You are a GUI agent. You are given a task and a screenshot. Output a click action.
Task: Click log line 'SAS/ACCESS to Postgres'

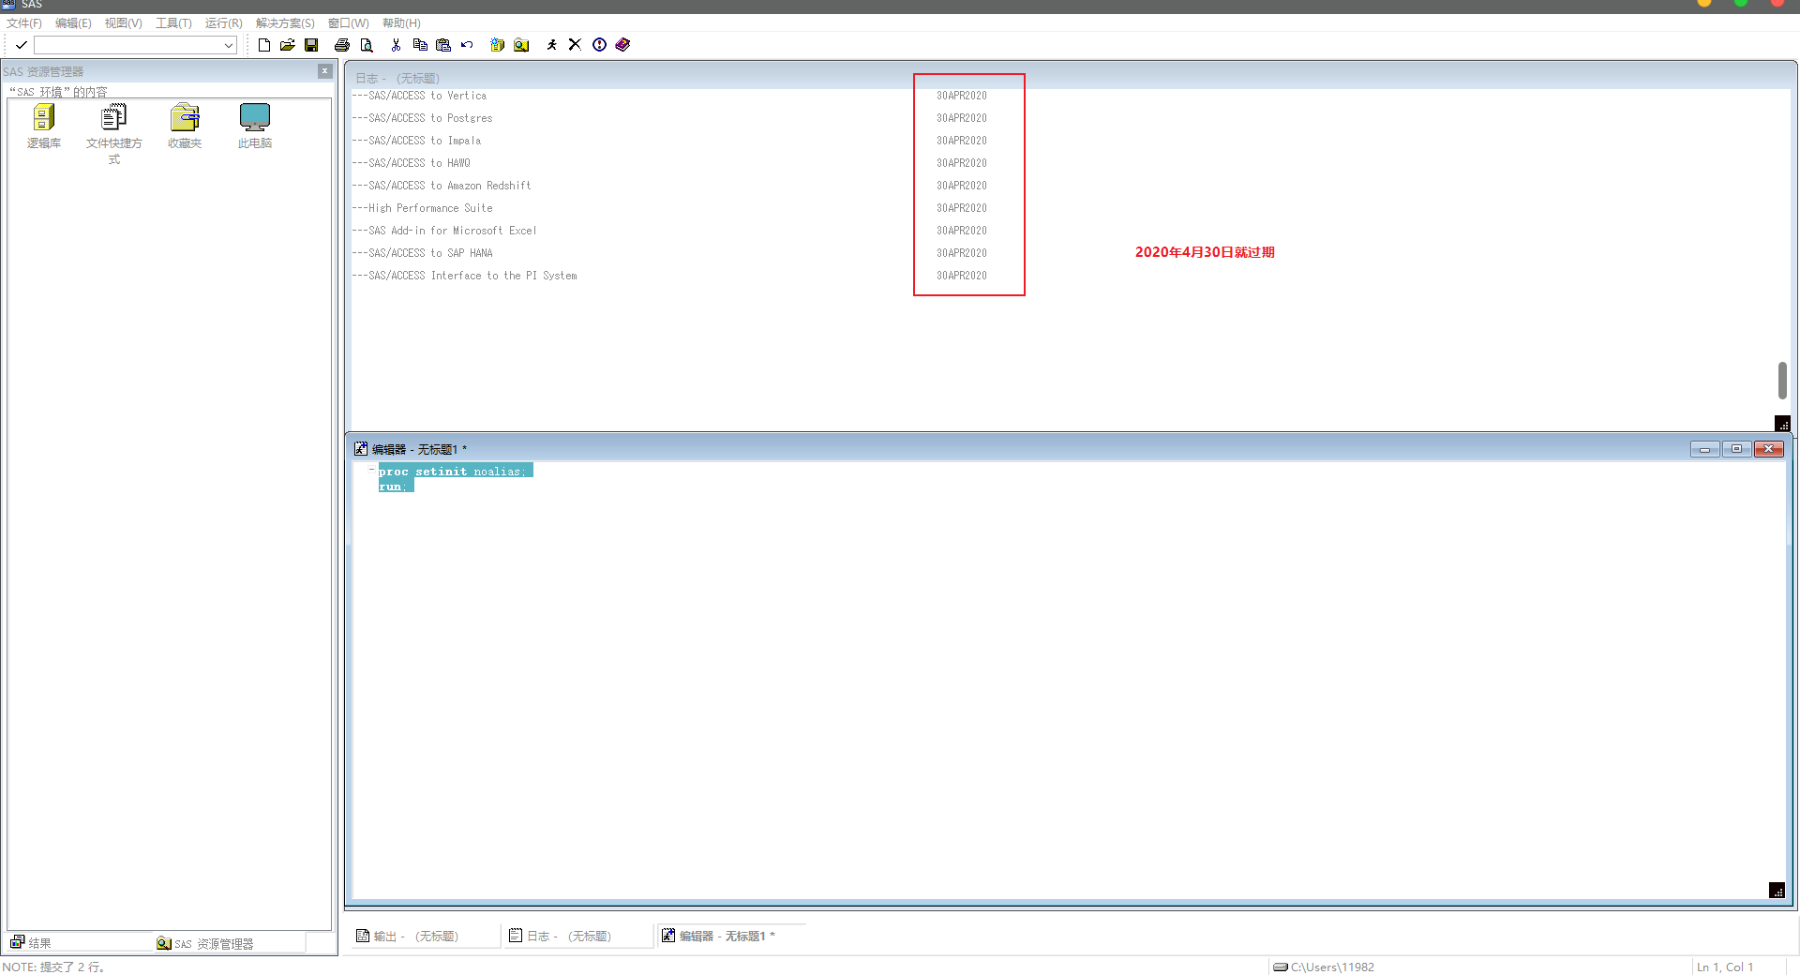click(422, 118)
